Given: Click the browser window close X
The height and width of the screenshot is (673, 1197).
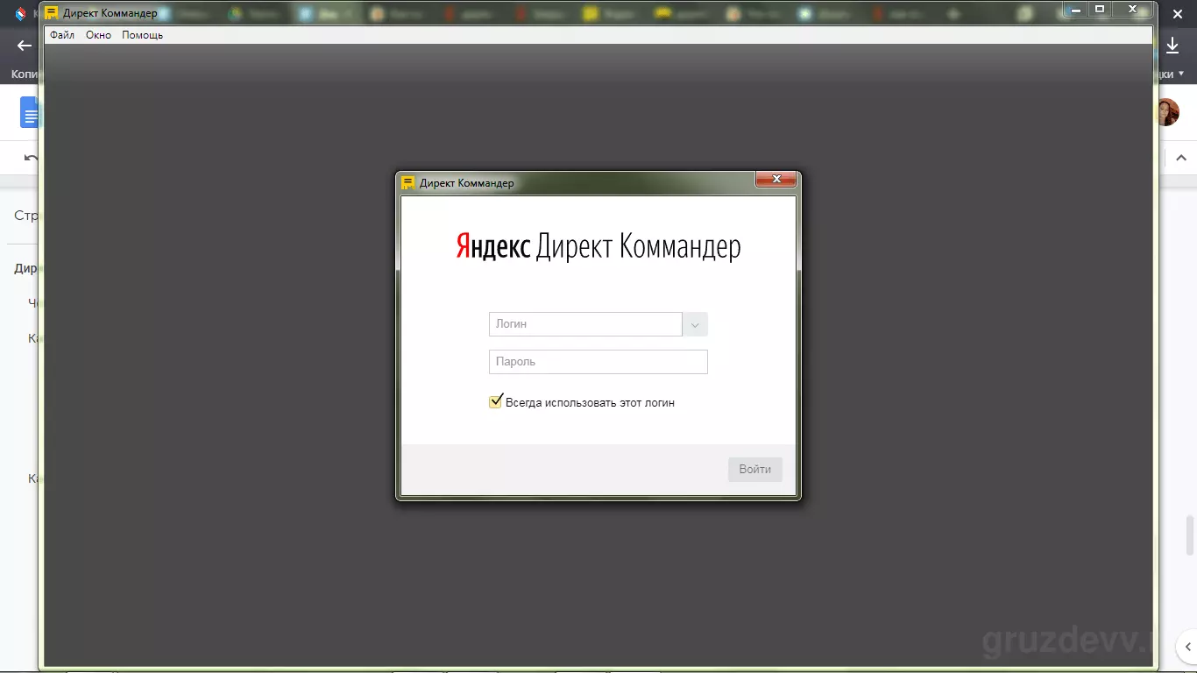Looking at the screenshot, I should coord(1177,14).
